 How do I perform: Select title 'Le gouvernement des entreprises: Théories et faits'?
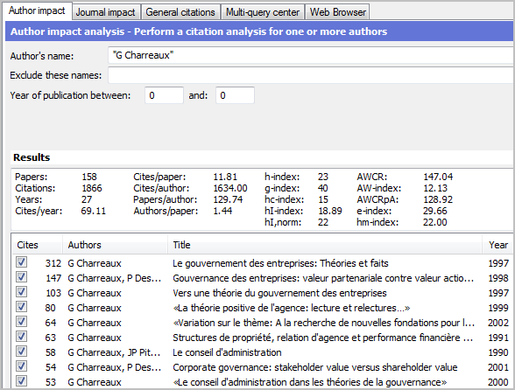[x=280, y=263]
